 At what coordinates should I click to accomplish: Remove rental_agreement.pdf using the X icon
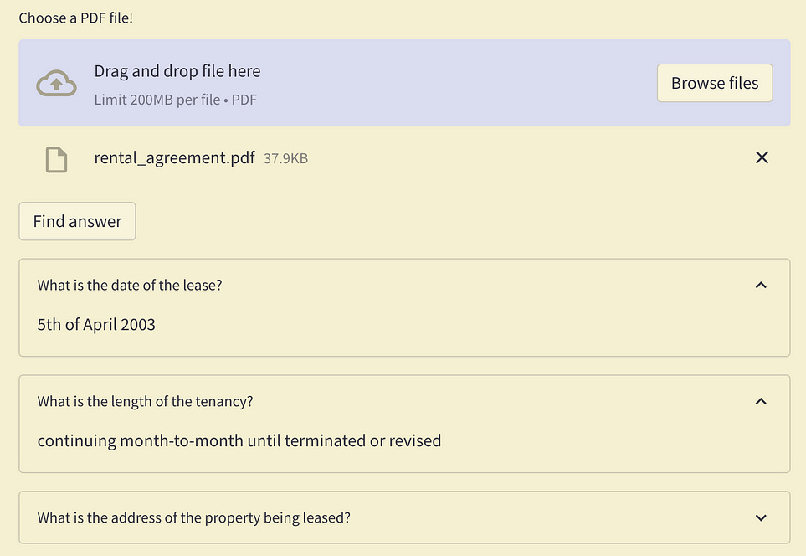[x=762, y=157]
